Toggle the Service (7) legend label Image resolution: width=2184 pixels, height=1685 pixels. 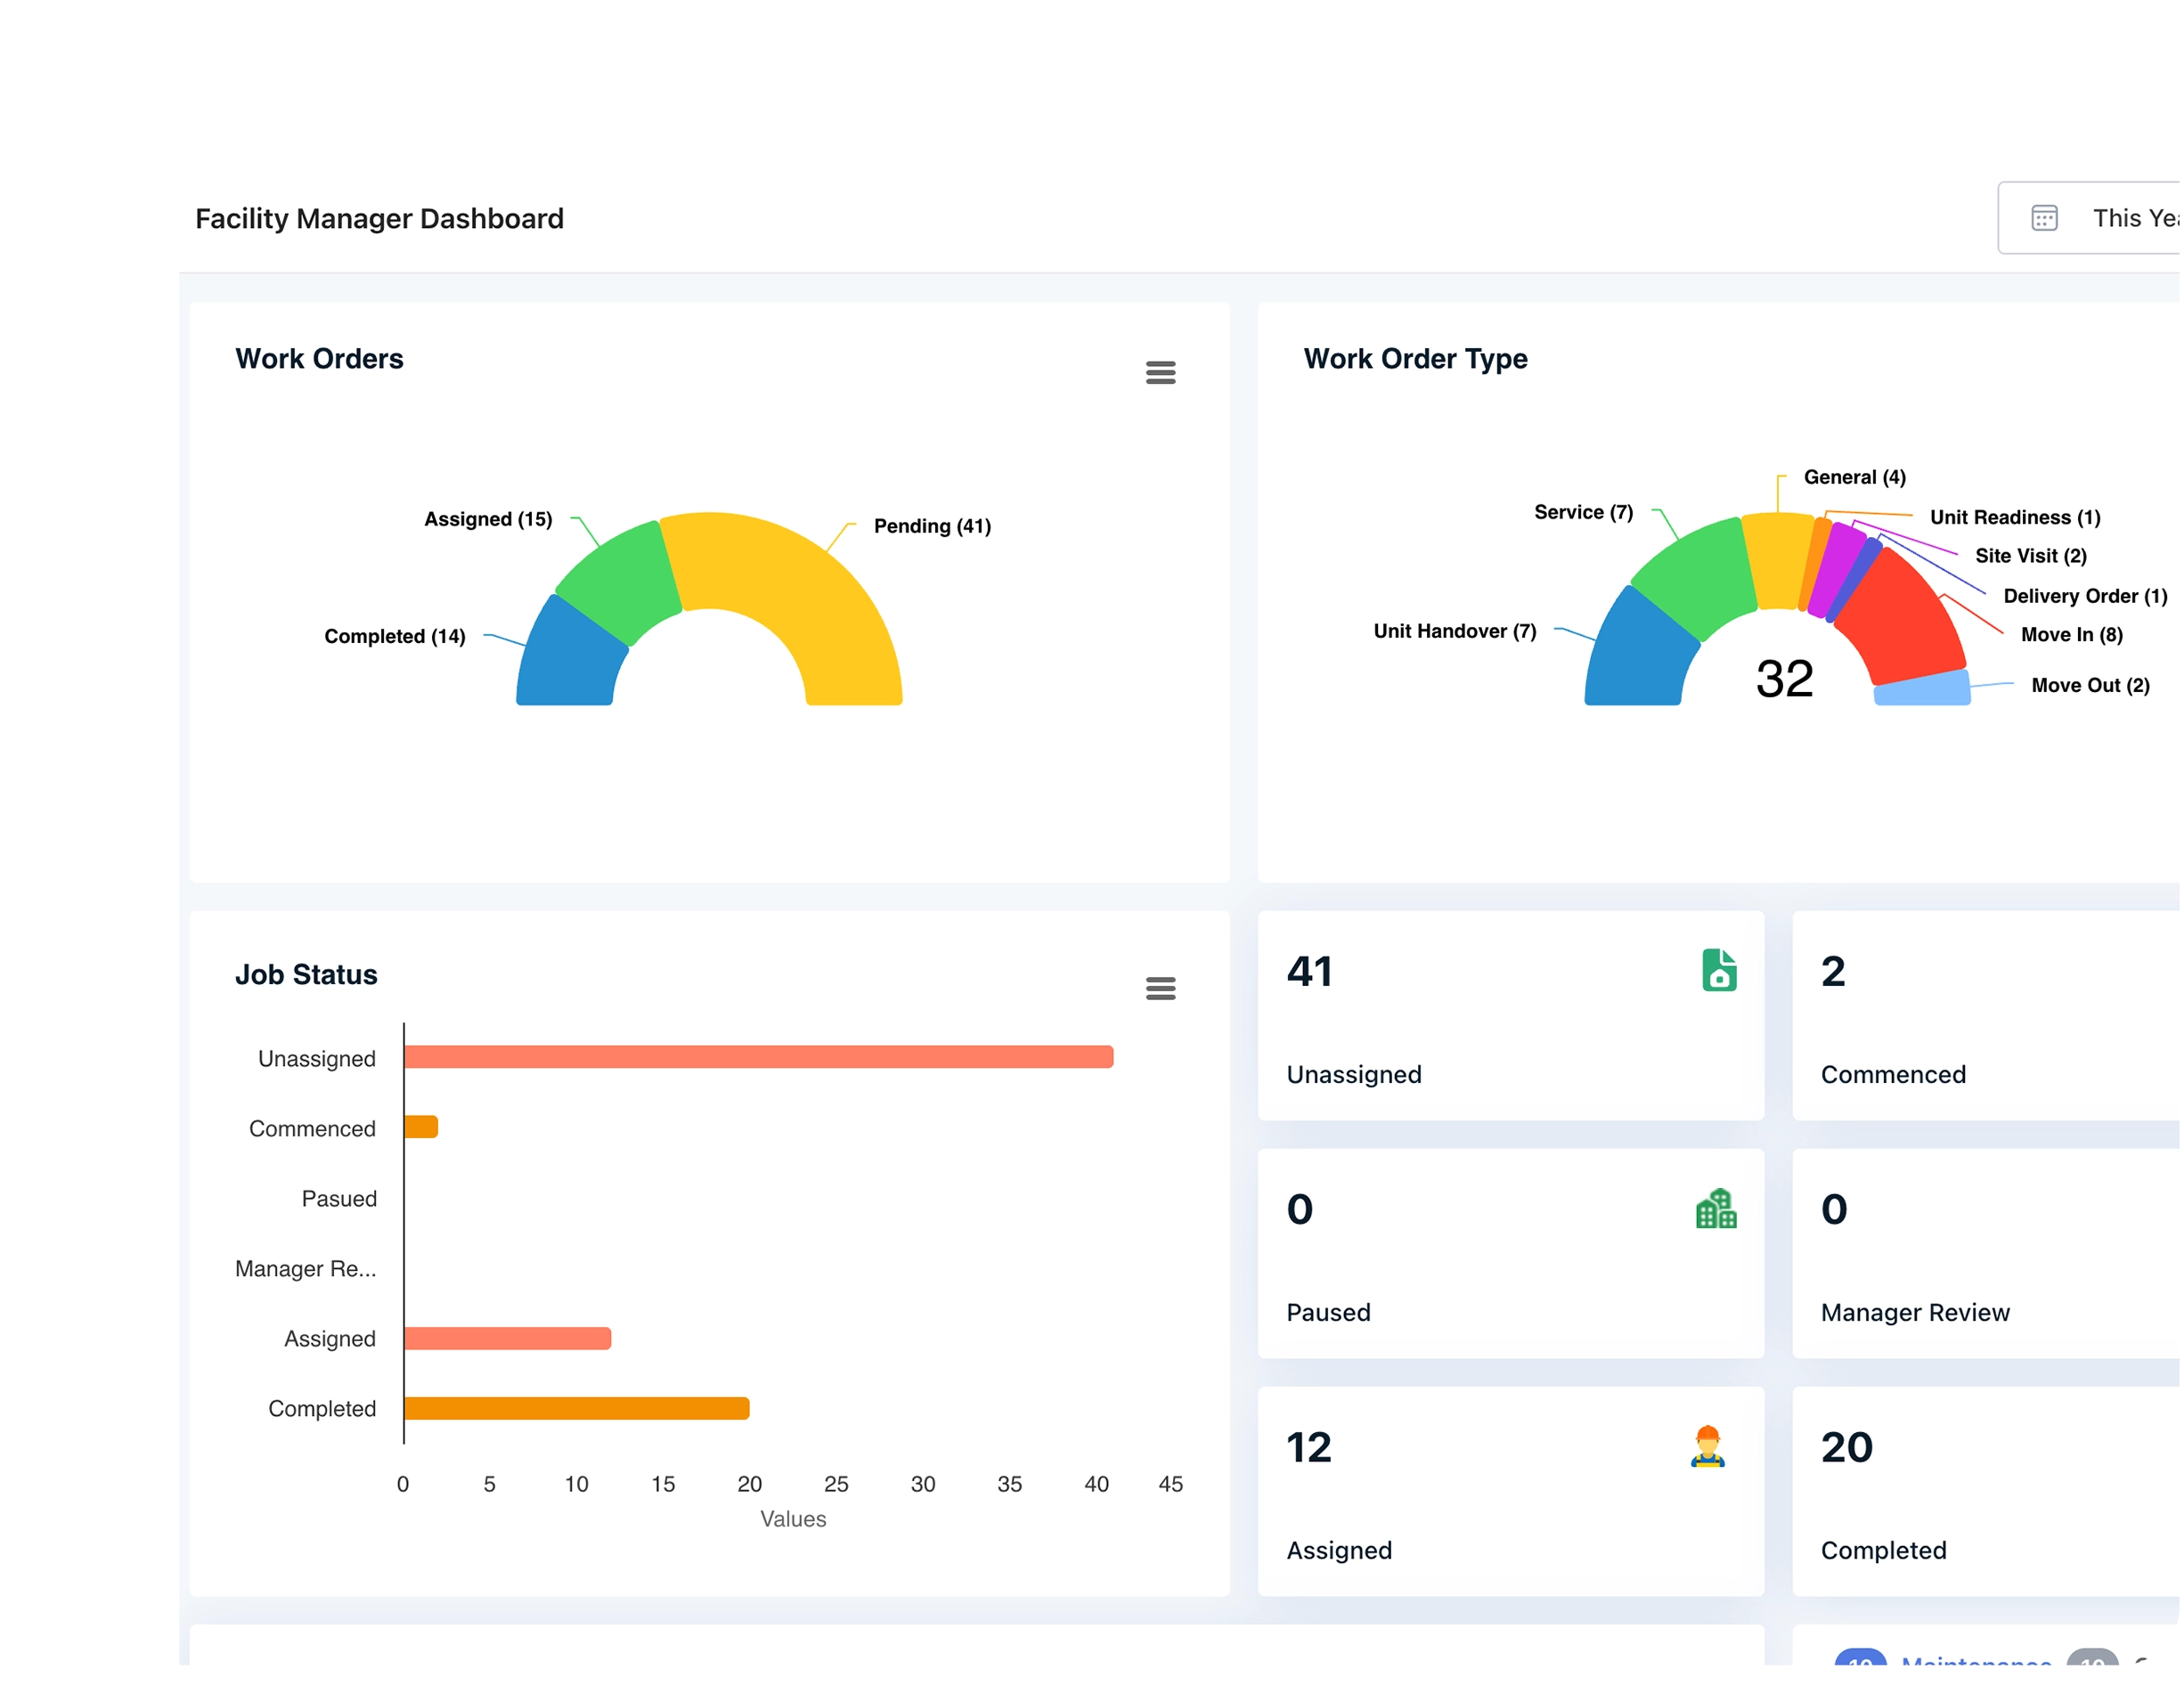coord(1583,512)
